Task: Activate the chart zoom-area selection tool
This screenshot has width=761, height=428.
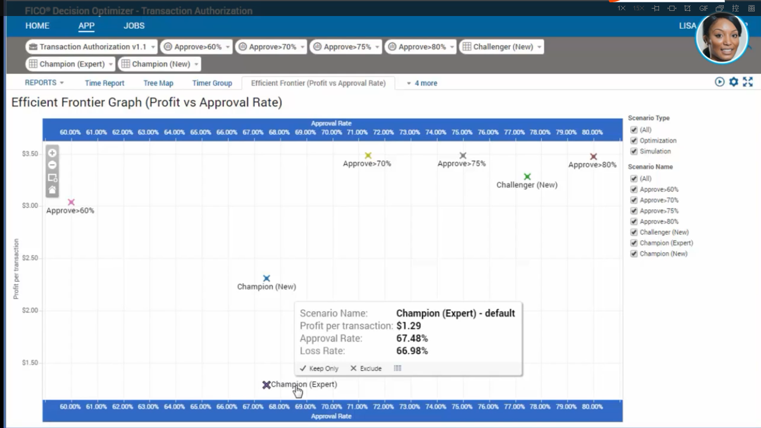Action: click(x=52, y=177)
